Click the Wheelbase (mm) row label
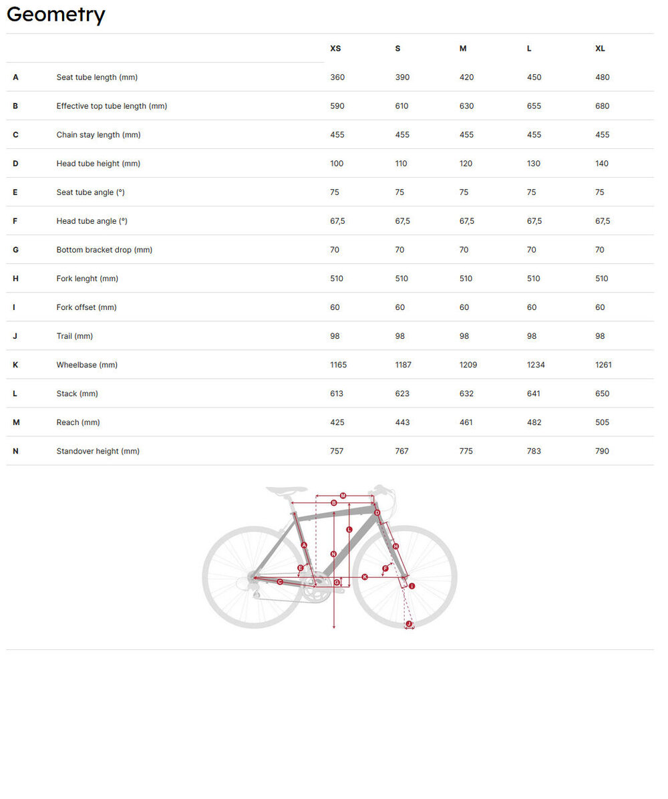The image size is (668, 799). [x=87, y=365]
